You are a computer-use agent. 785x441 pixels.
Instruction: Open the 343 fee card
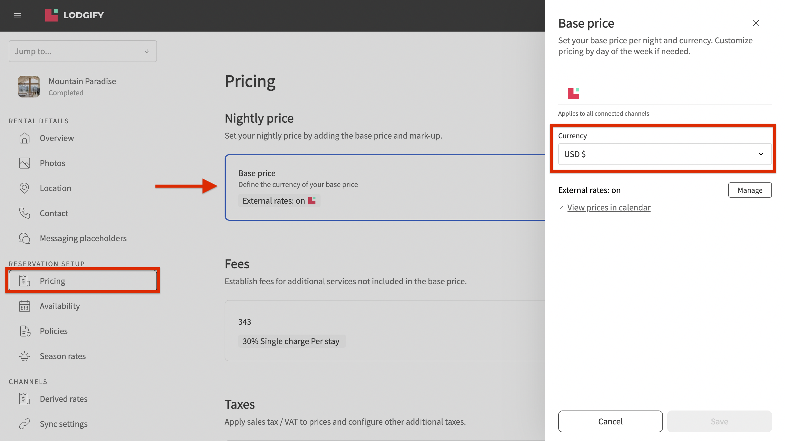pyautogui.click(x=385, y=330)
